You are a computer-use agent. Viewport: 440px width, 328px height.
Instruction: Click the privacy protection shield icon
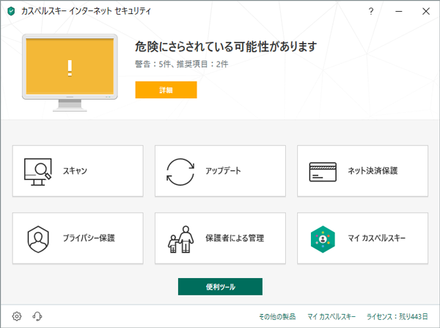click(38, 239)
